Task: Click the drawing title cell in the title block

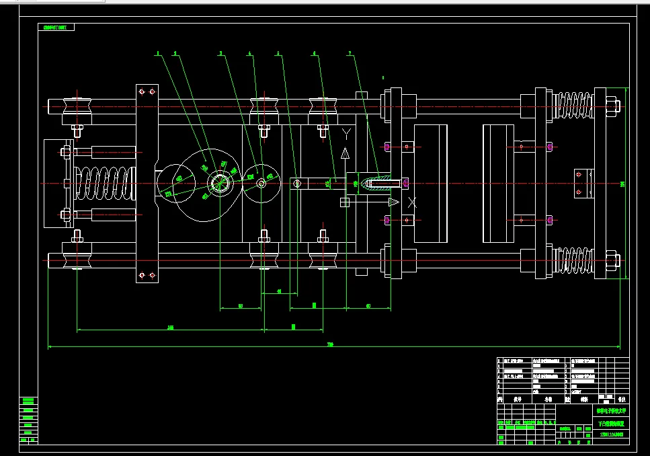Action: (x=612, y=424)
